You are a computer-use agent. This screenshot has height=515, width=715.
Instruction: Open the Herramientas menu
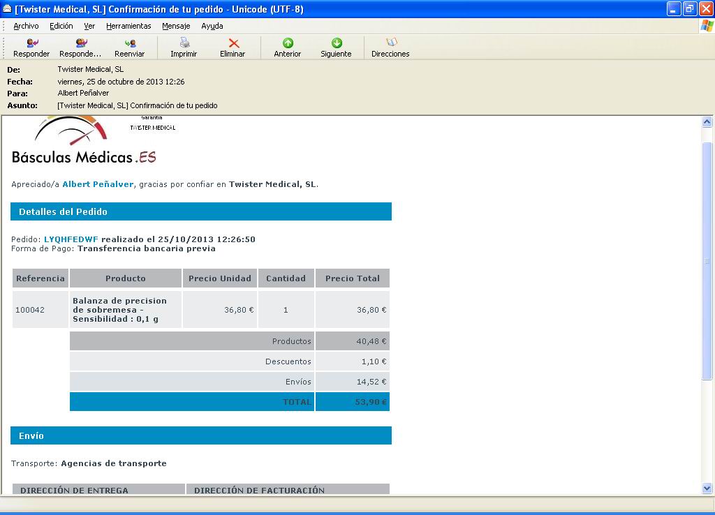point(128,26)
